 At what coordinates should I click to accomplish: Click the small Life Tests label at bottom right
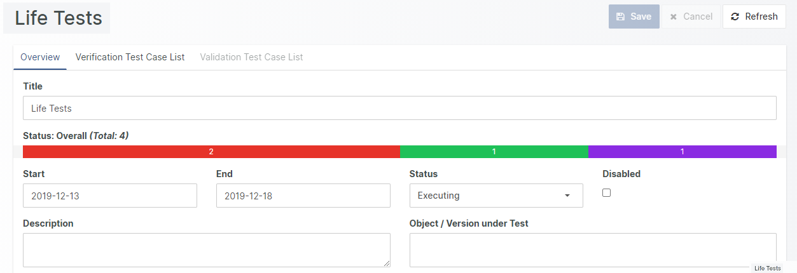pos(767,268)
